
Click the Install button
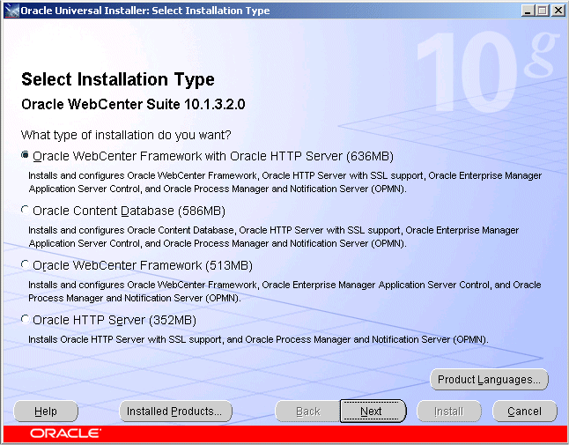click(x=449, y=412)
